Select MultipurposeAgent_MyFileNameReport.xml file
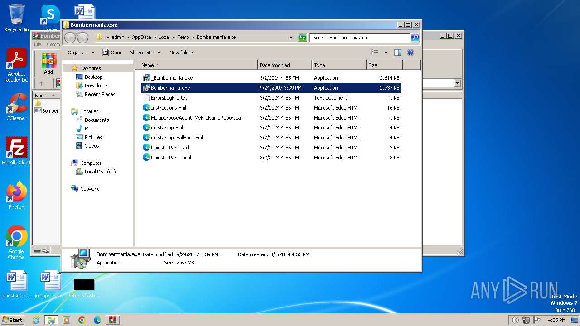This screenshot has width=580, height=326. pos(271,118)
